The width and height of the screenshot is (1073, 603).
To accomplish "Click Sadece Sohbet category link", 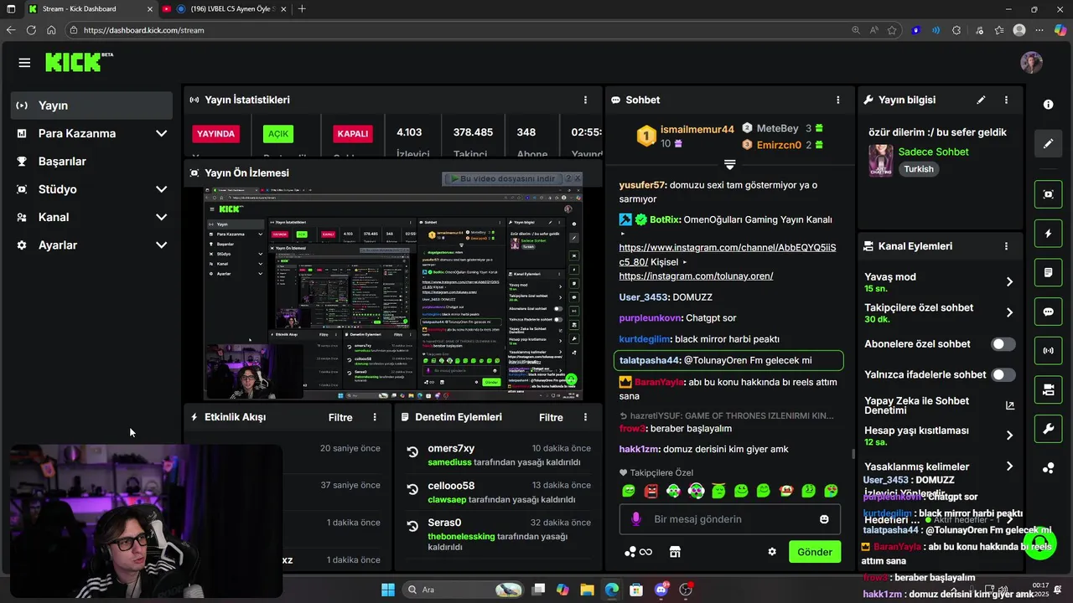I will 933,152.
